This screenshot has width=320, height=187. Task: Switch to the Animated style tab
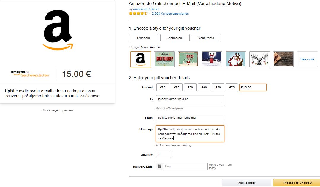[x=175, y=38]
